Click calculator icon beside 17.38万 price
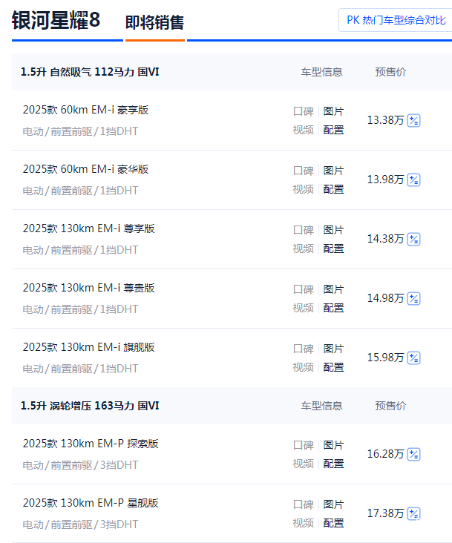The image size is (452, 543). (414, 513)
